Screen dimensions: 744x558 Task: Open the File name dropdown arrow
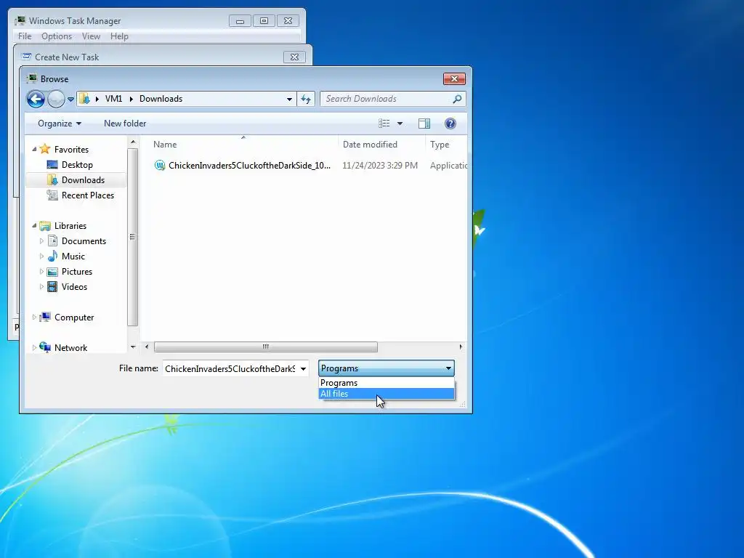(x=303, y=368)
